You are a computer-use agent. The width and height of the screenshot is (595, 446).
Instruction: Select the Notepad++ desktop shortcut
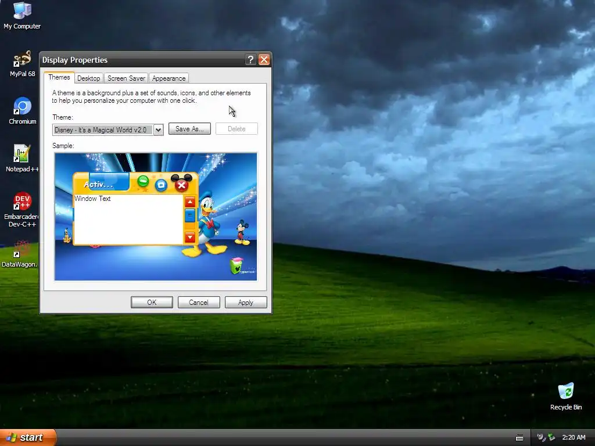tap(22, 158)
